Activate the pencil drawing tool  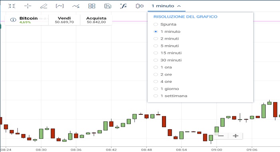44,6
